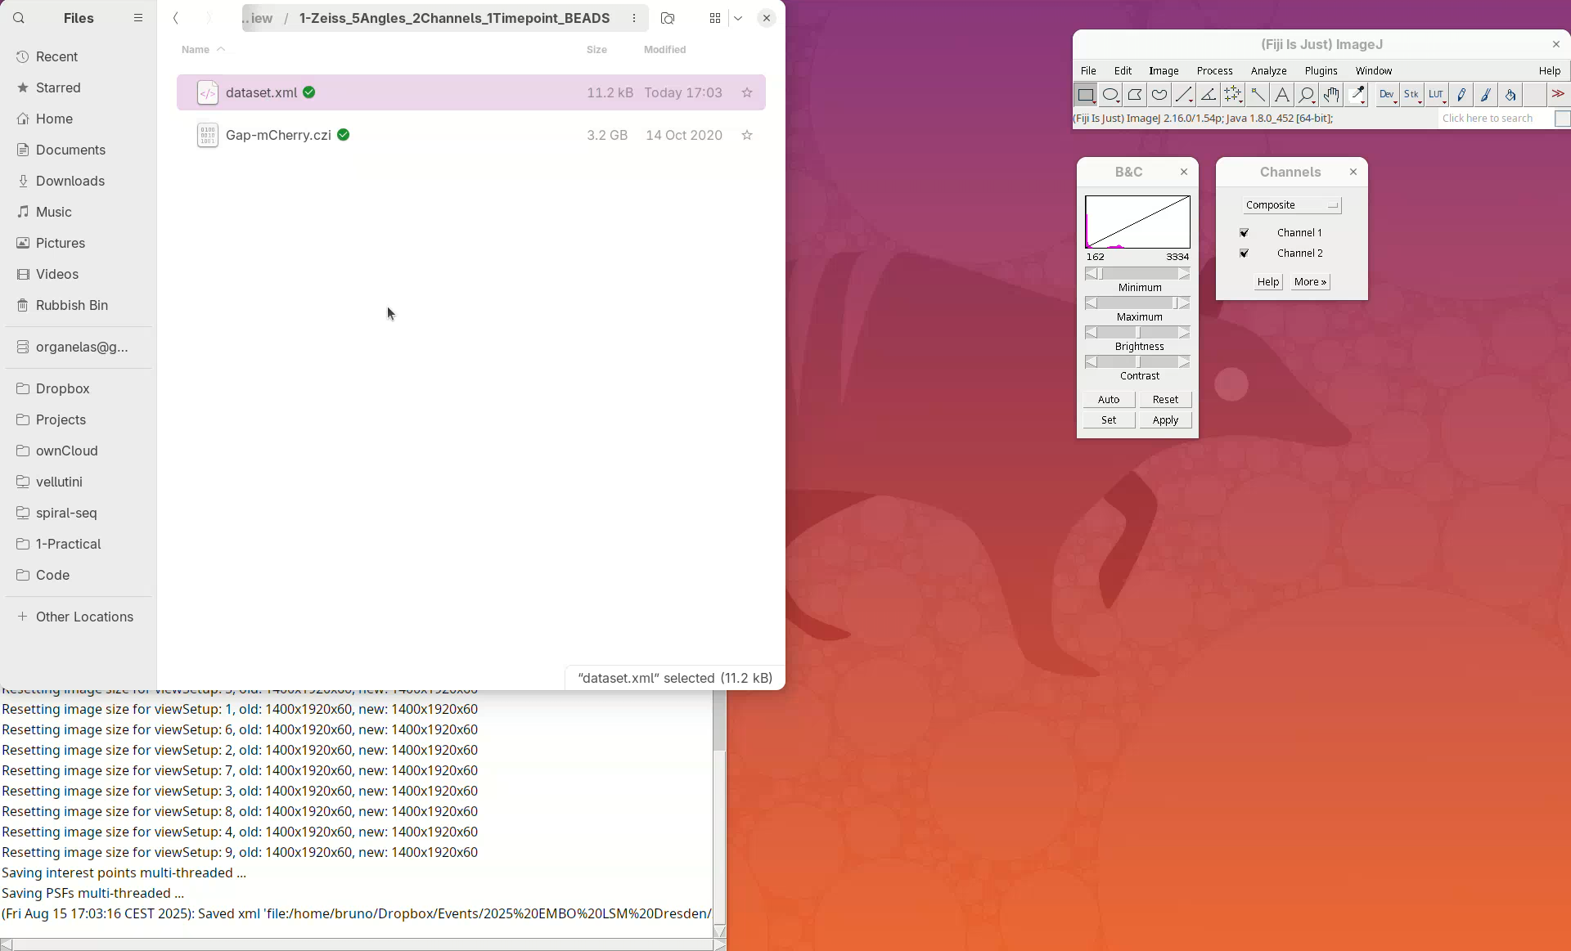The image size is (1571, 951).
Task: Click the Brightness slider bar
Action: tap(1137, 333)
